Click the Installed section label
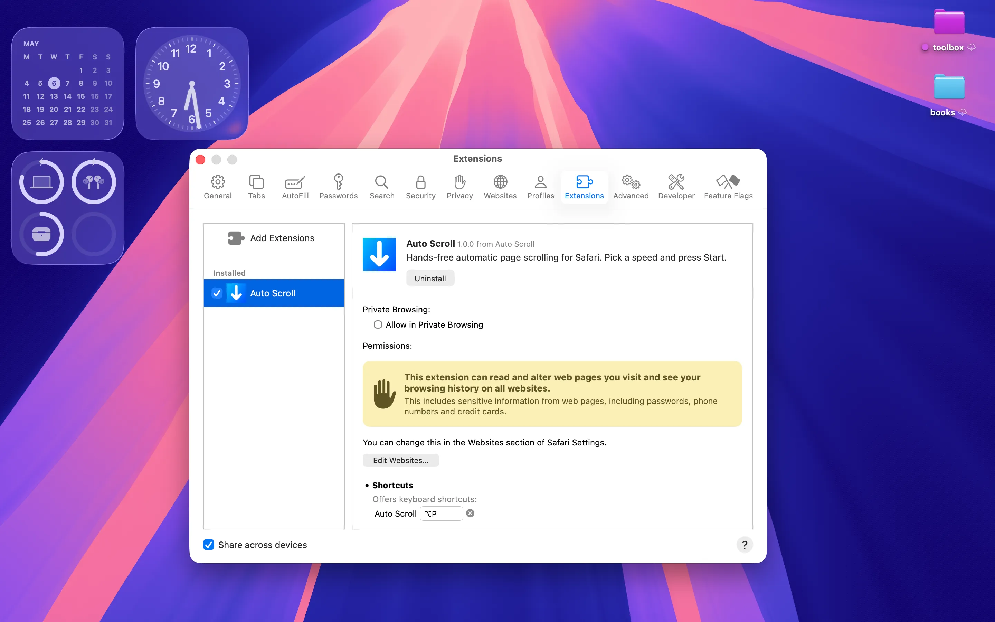 [229, 273]
